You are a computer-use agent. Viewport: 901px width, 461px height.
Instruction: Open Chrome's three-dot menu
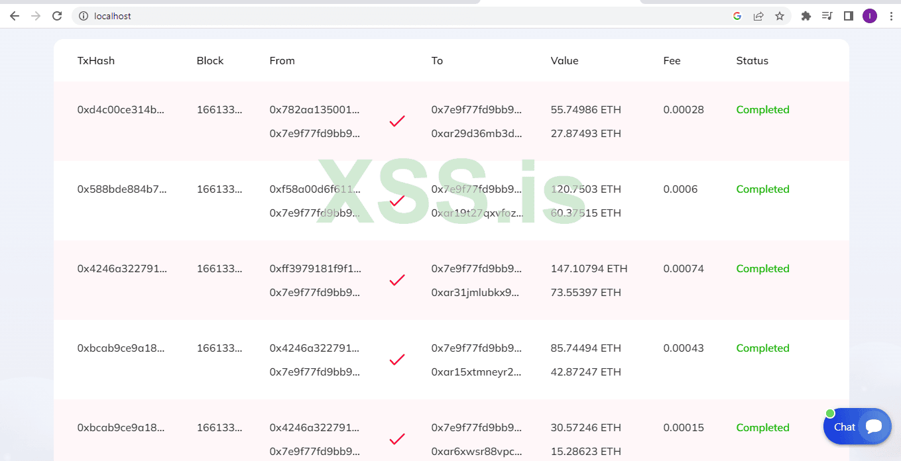(x=890, y=16)
